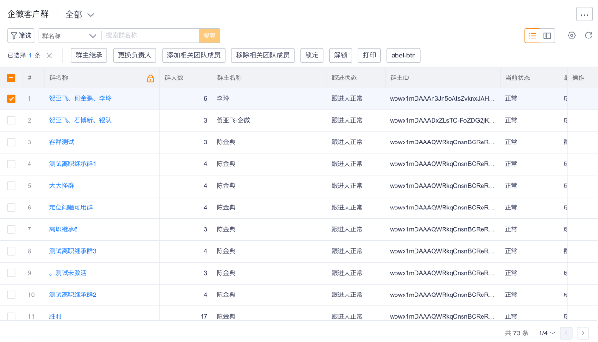This screenshot has width=598, height=342.
Task: Focus the 搜索群名称 search input
Action: pyautogui.click(x=150, y=36)
